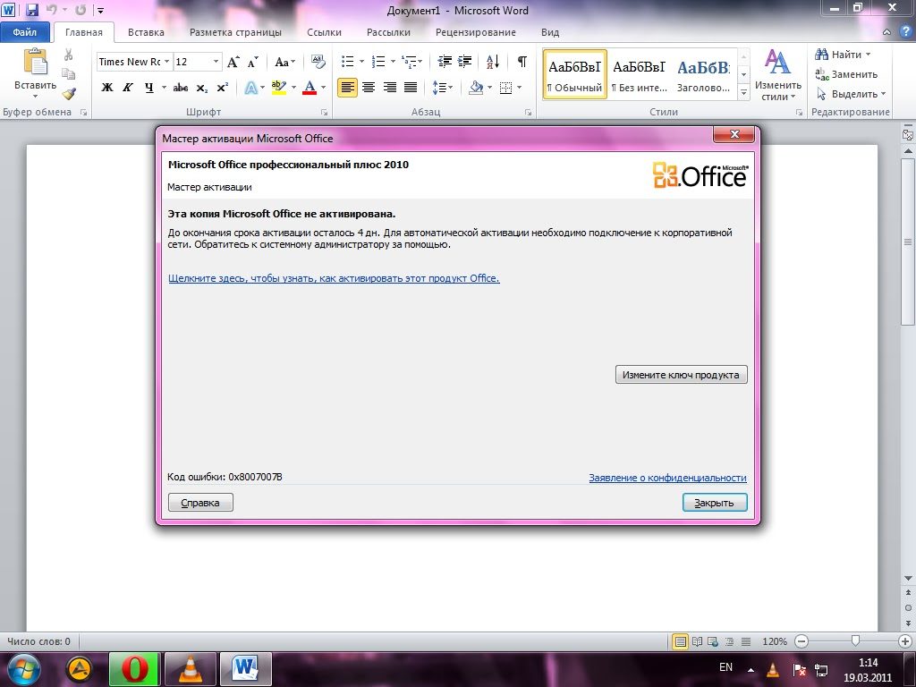Click the Закрыть button in dialog
Image resolution: width=916 pixels, height=687 pixels.
715,503
